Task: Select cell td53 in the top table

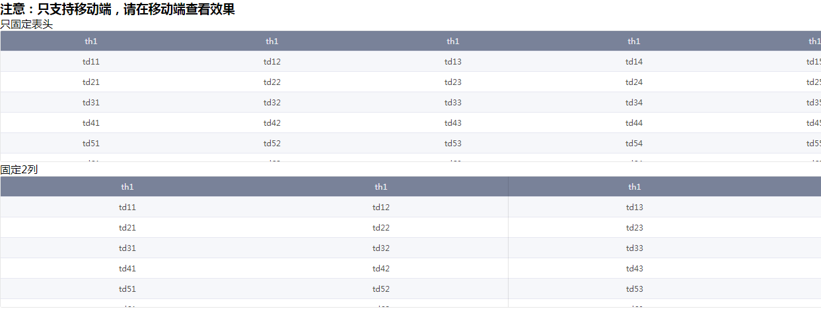Action: 453,144
